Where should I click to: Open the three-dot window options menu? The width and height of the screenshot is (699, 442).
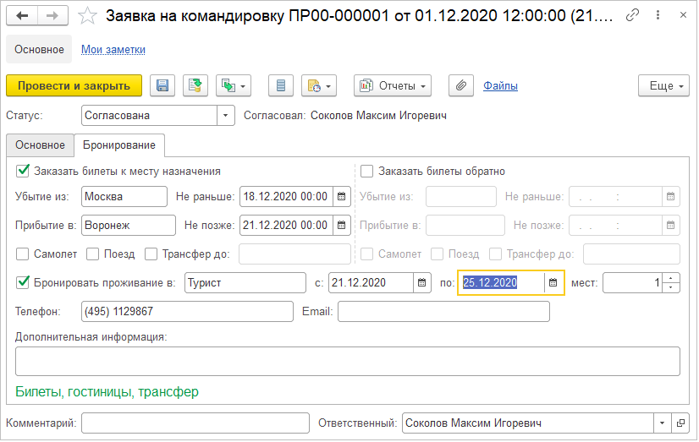point(658,15)
